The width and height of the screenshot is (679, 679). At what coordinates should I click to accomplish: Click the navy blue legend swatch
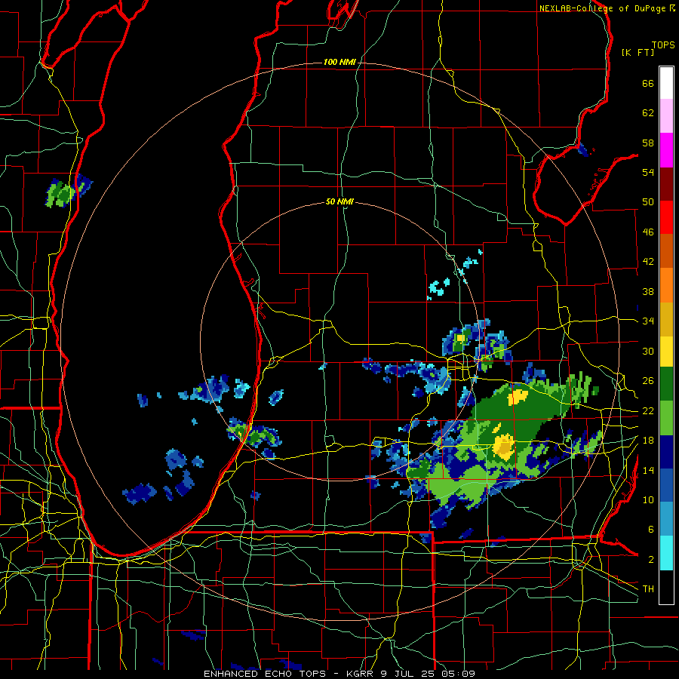pos(666,452)
